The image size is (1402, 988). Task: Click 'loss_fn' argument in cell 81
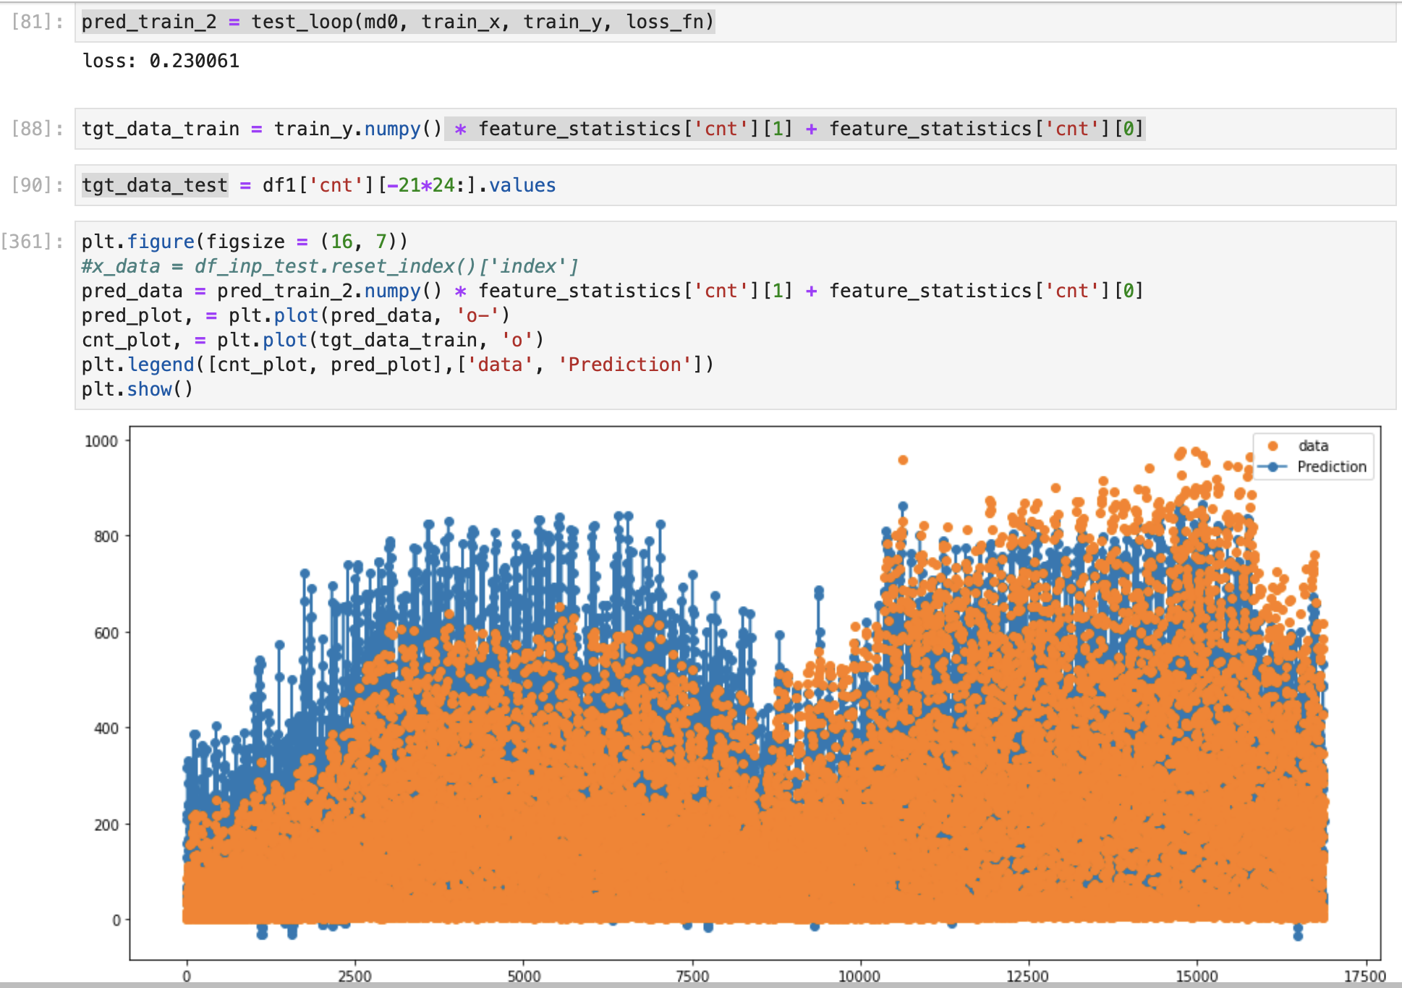(x=664, y=22)
